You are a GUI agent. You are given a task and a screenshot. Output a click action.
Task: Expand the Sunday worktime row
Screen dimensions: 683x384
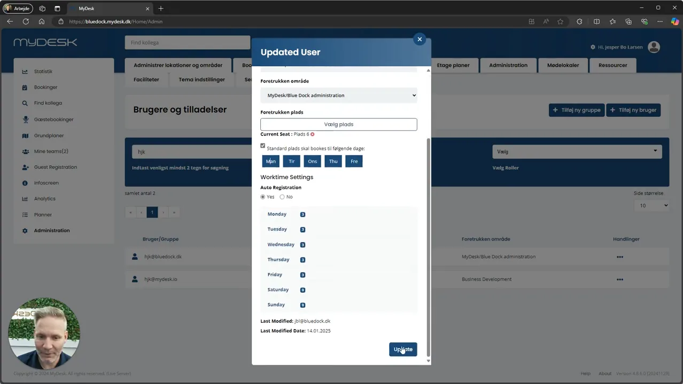click(339, 305)
